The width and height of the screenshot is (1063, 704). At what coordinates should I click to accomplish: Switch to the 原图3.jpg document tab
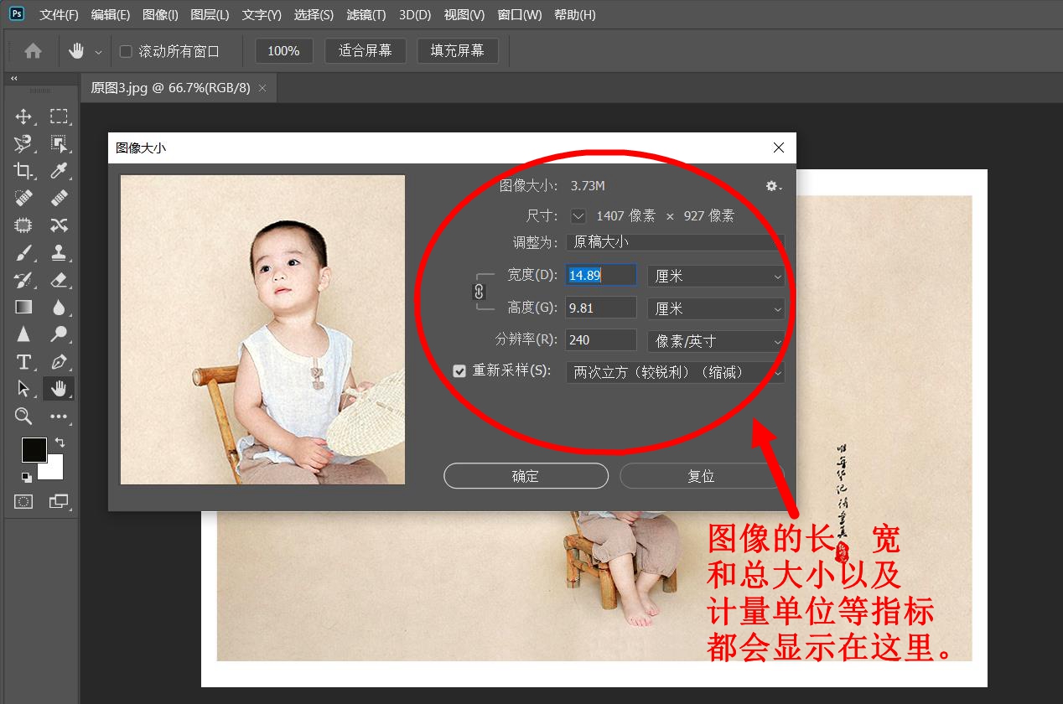(x=168, y=87)
